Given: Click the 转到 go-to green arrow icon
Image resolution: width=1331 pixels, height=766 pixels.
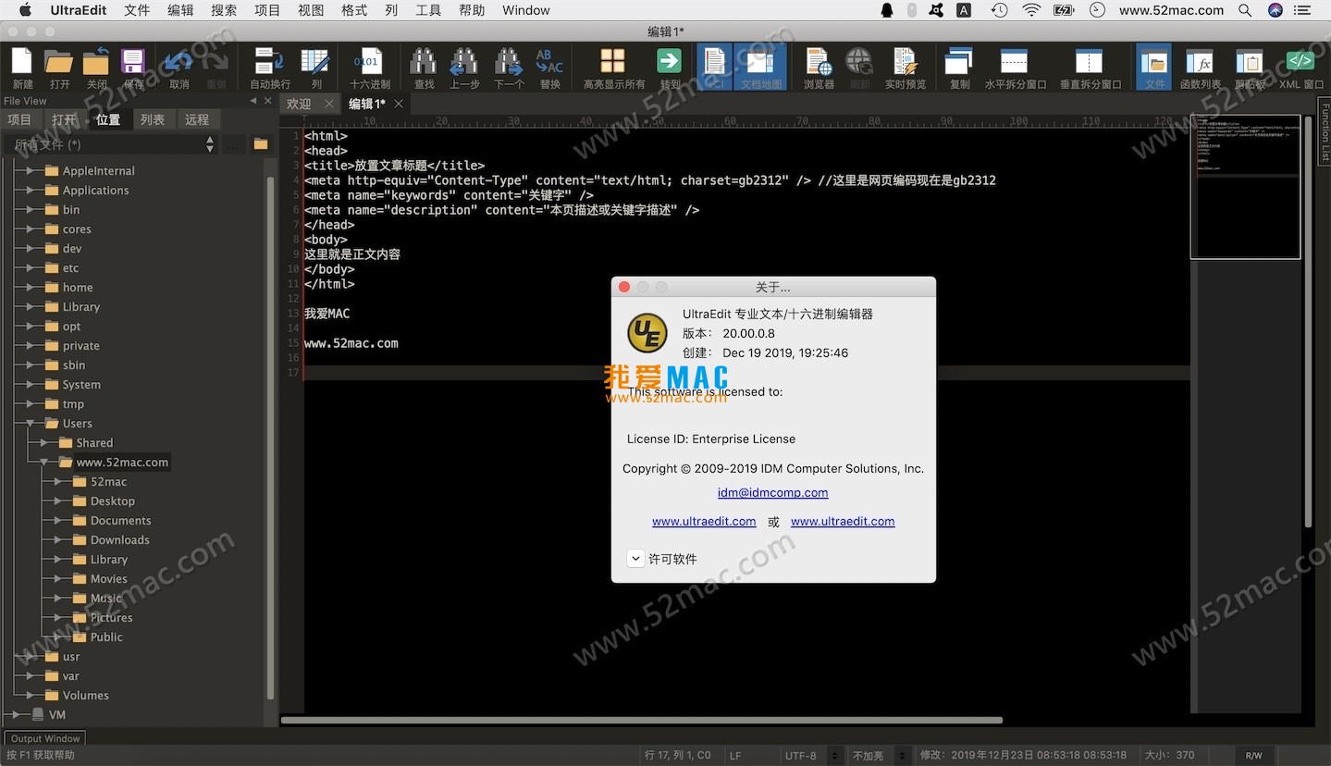Looking at the screenshot, I should pos(669,67).
